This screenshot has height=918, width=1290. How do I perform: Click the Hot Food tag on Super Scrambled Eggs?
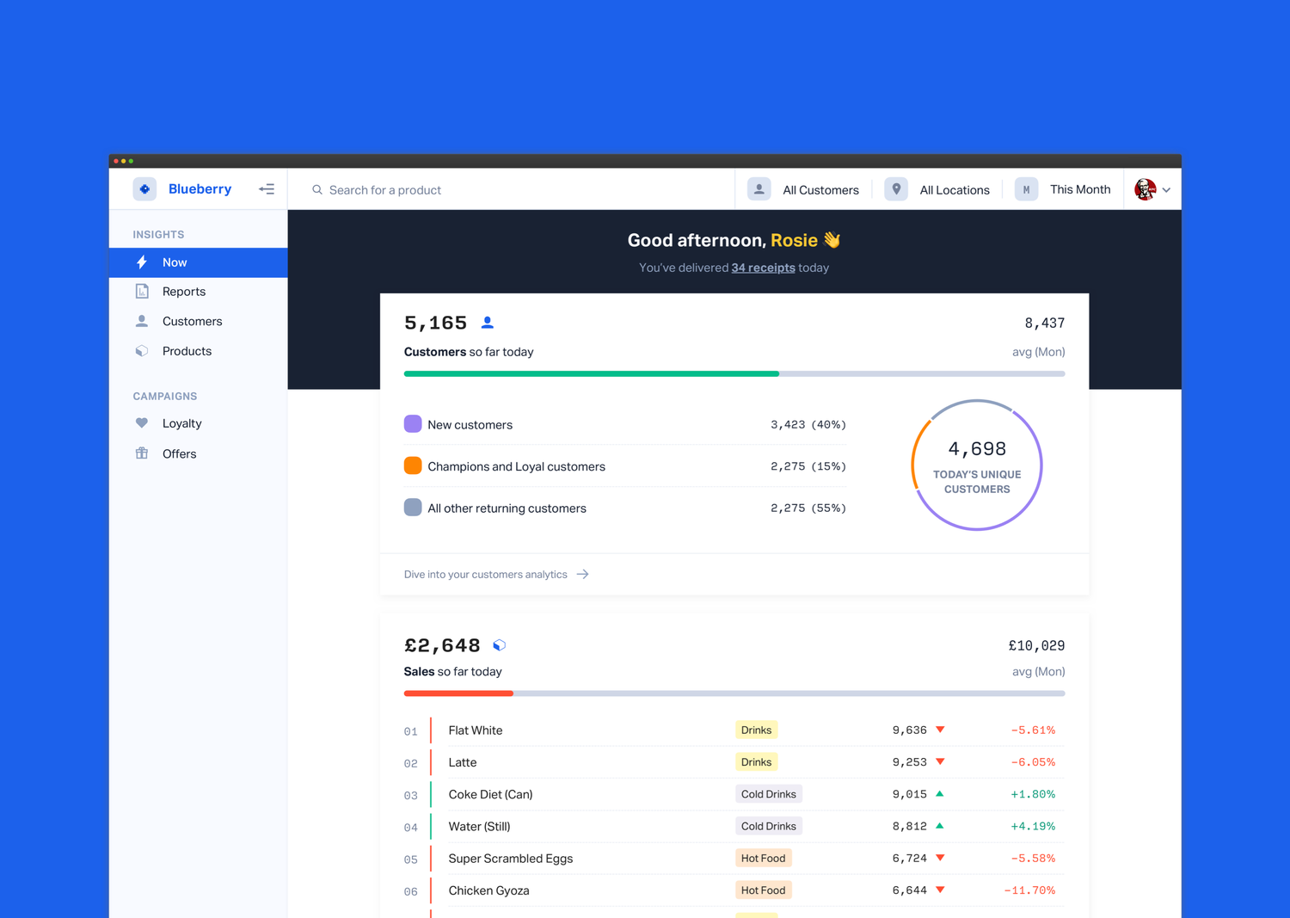pyautogui.click(x=764, y=858)
